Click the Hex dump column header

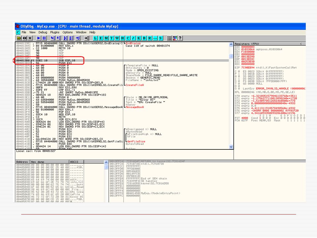tap(50, 162)
